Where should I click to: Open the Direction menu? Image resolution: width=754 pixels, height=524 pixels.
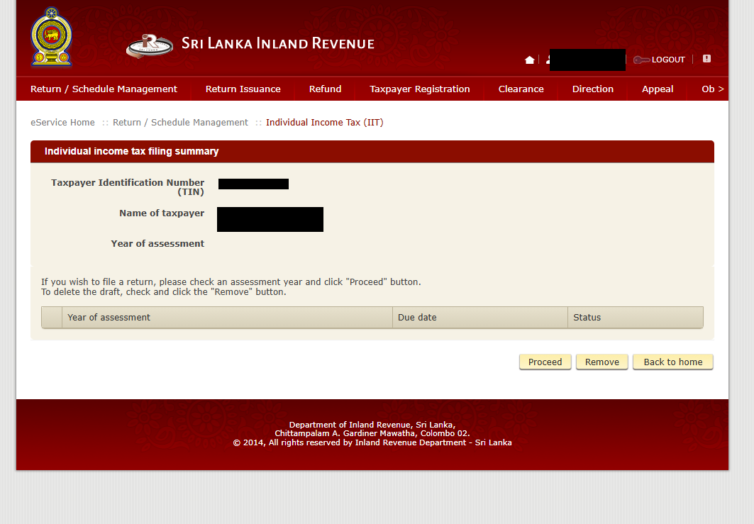[592, 89]
